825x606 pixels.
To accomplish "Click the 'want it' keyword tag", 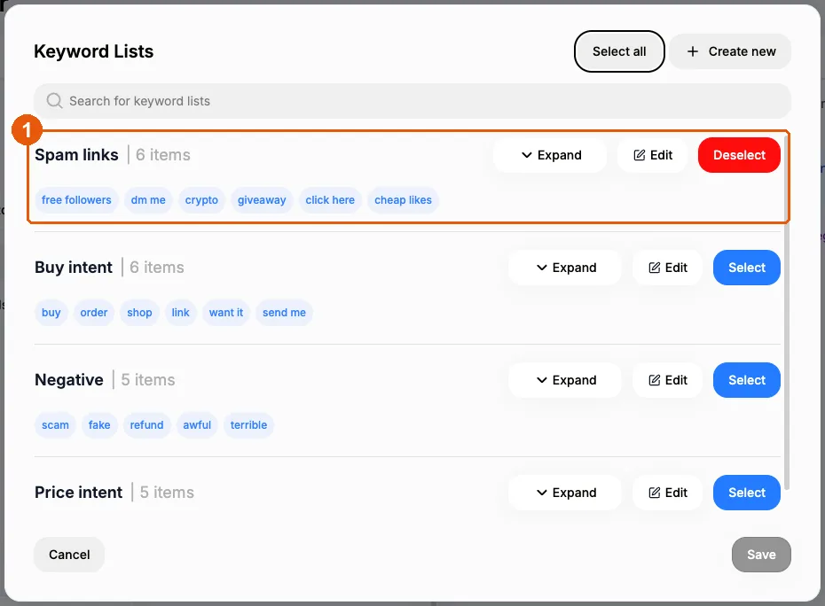I will pos(226,313).
